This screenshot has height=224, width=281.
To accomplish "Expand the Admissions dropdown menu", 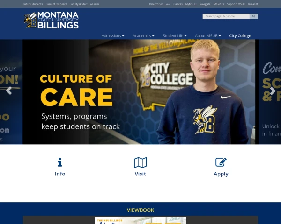I will (x=113, y=36).
